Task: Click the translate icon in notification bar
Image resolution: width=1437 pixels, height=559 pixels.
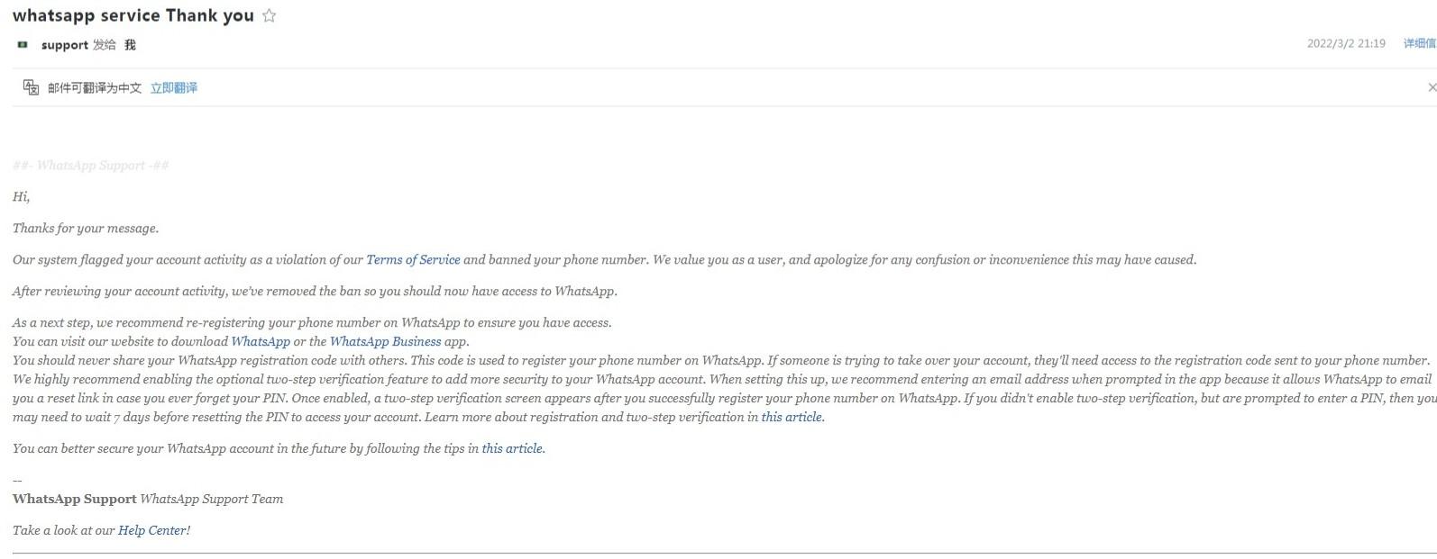Action: pyautogui.click(x=31, y=87)
